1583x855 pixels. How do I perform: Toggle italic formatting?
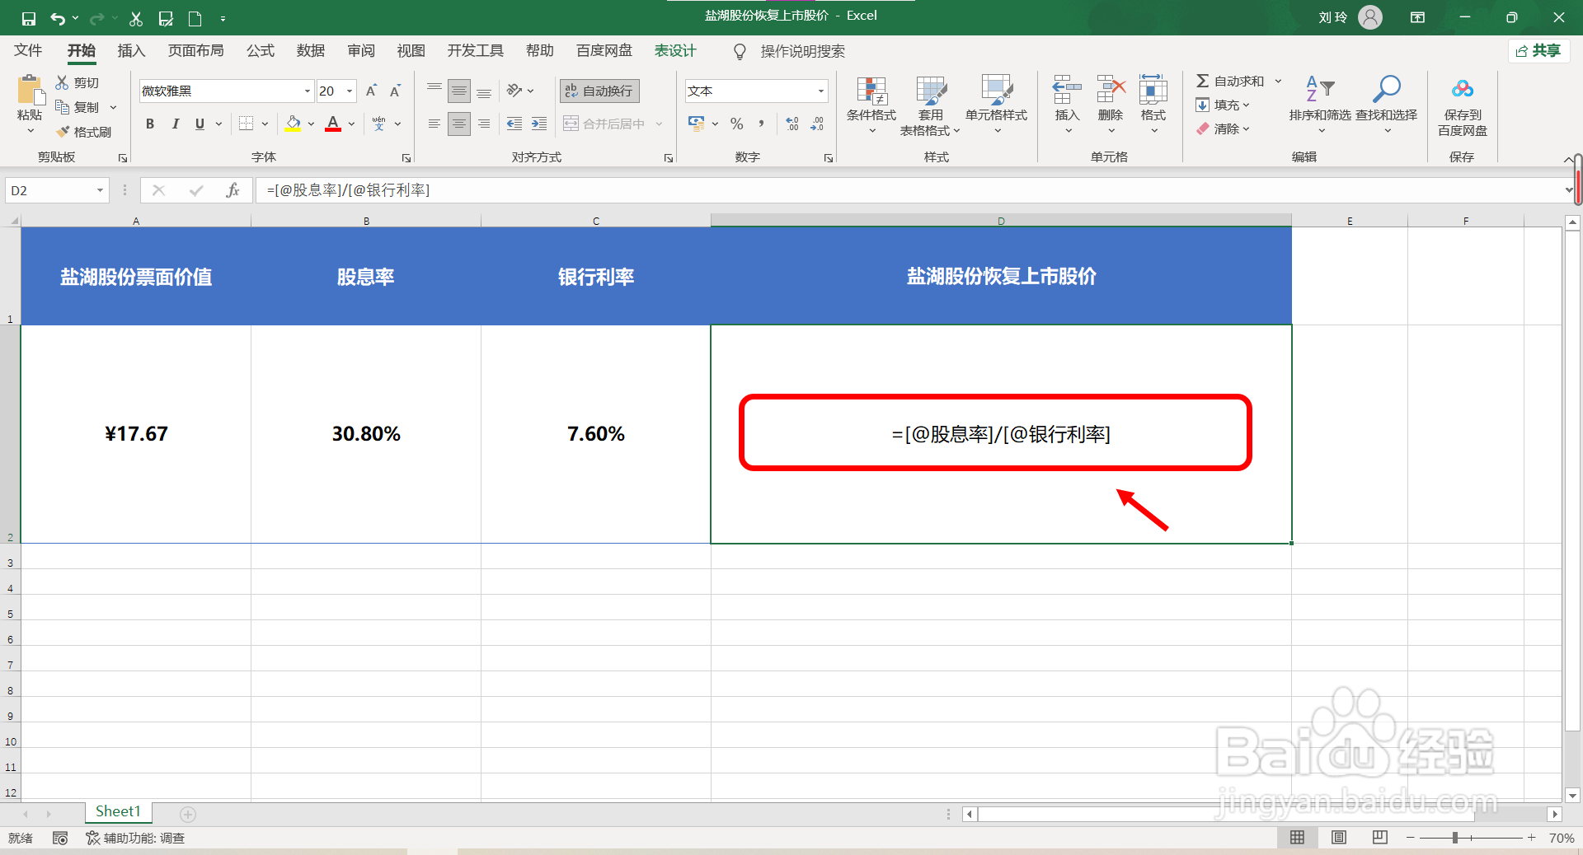point(175,124)
